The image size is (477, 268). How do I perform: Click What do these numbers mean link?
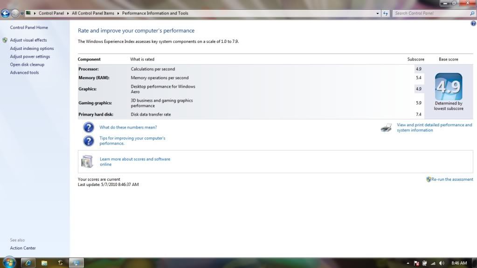coord(128,127)
